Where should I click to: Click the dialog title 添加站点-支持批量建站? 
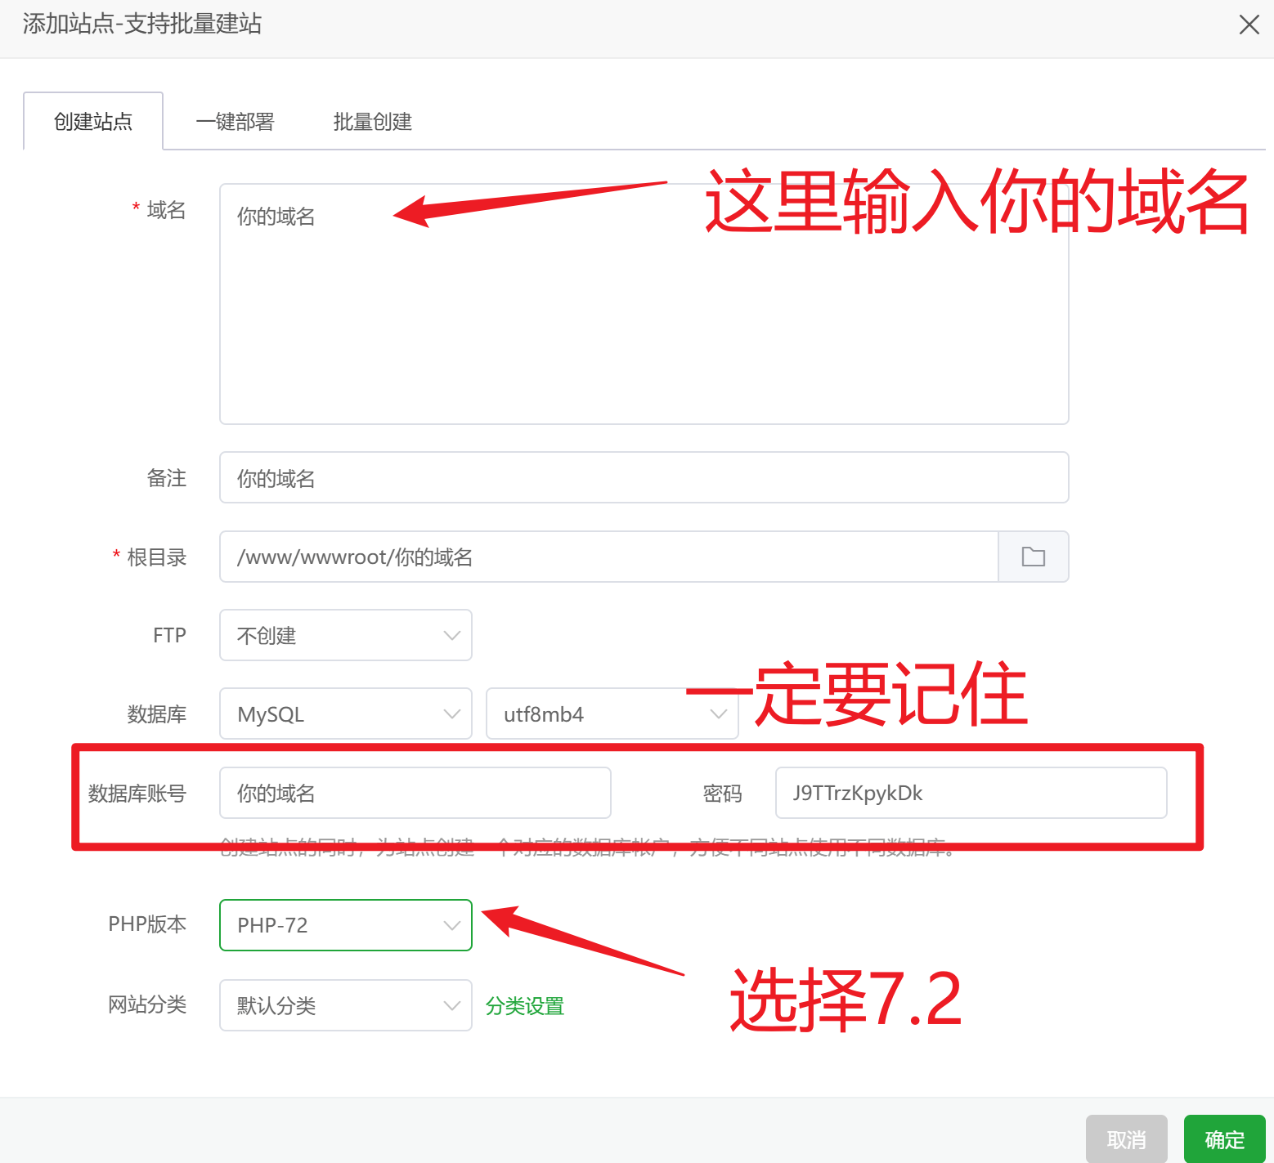coord(141,25)
